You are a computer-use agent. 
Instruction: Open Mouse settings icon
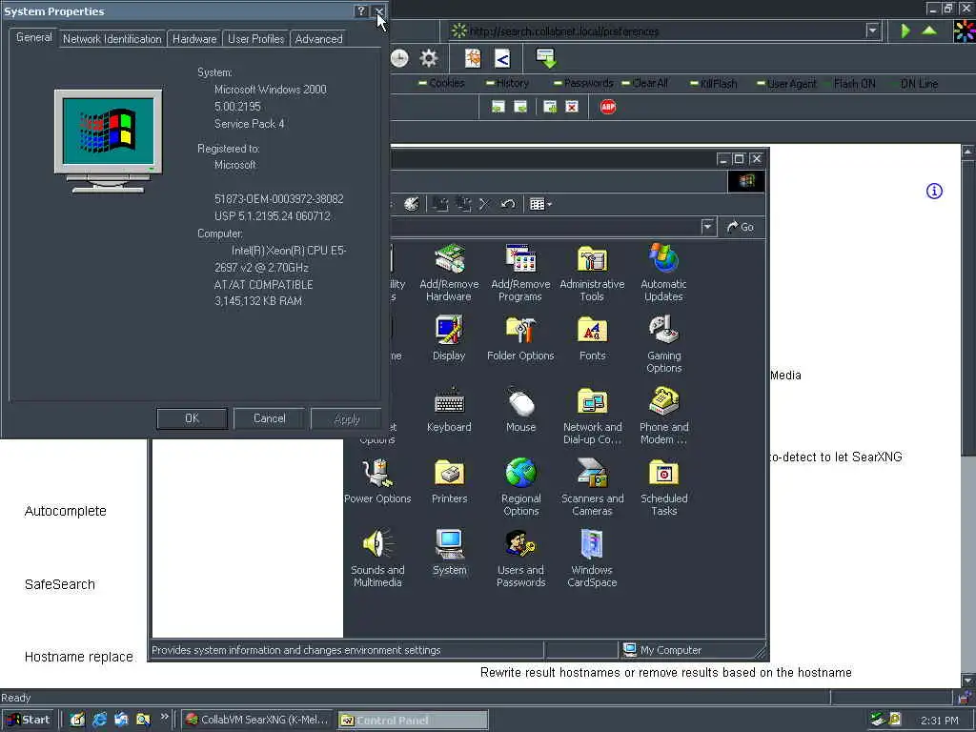point(521,410)
